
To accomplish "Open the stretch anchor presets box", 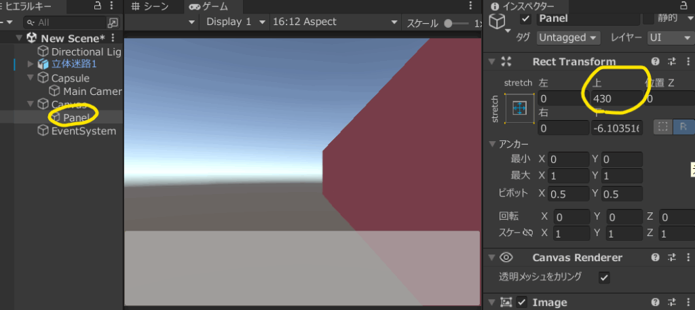I will pyautogui.click(x=519, y=108).
